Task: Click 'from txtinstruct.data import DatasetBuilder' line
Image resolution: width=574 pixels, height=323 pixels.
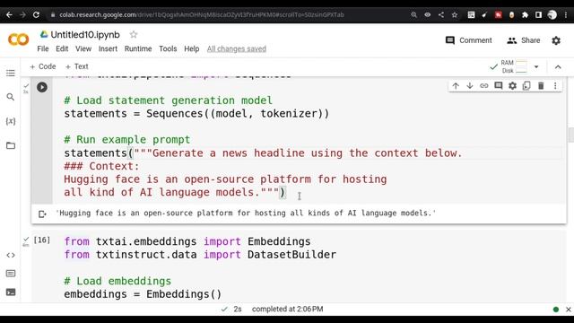Action: click(x=200, y=255)
